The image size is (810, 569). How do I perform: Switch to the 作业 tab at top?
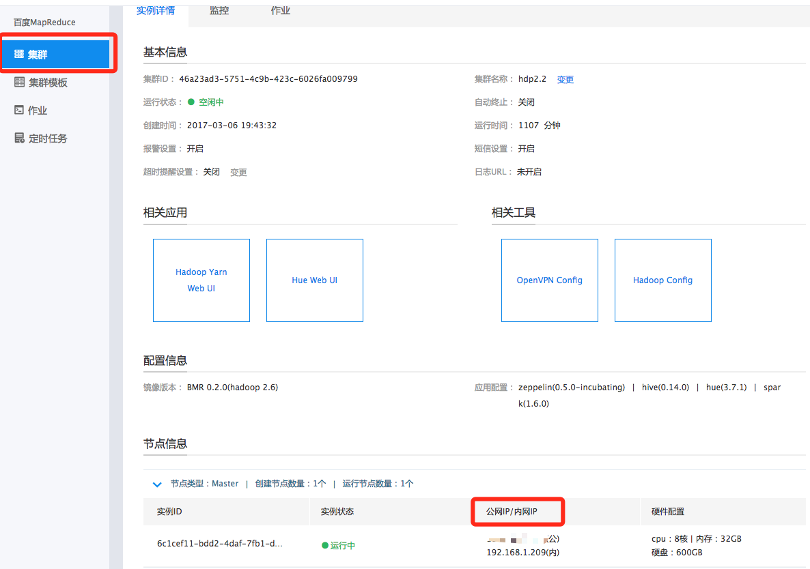[x=281, y=10]
